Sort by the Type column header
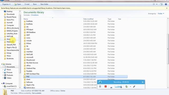Image resolution: width=169 pixels, height=95 pixels. click(109, 19)
